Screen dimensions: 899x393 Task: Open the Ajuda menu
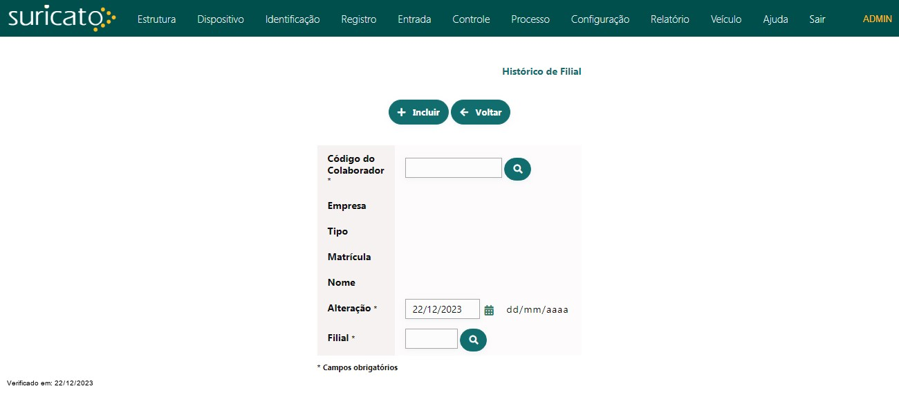tap(775, 19)
